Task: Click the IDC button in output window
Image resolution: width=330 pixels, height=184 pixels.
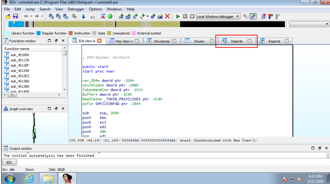Action: [9, 162]
